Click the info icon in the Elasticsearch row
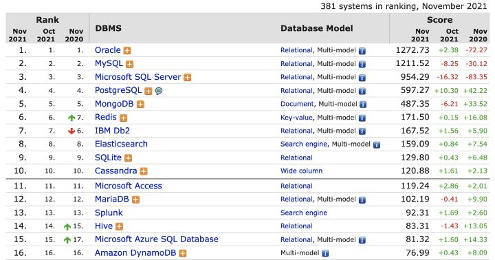 (x=377, y=144)
